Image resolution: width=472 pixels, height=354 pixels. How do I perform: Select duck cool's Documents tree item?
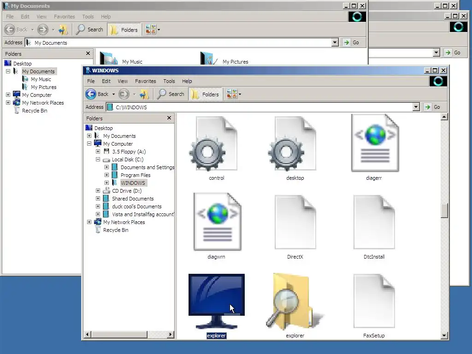(136, 206)
